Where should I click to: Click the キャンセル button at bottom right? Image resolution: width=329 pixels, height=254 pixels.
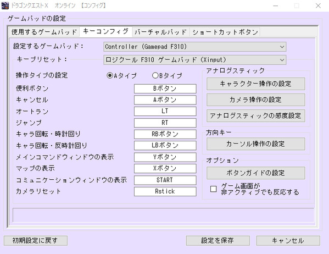288,240
